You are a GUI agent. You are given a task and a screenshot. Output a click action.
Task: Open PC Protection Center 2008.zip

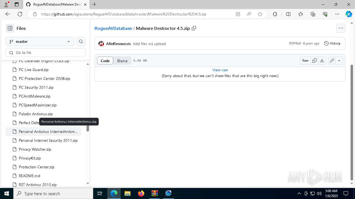click(x=43, y=78)
